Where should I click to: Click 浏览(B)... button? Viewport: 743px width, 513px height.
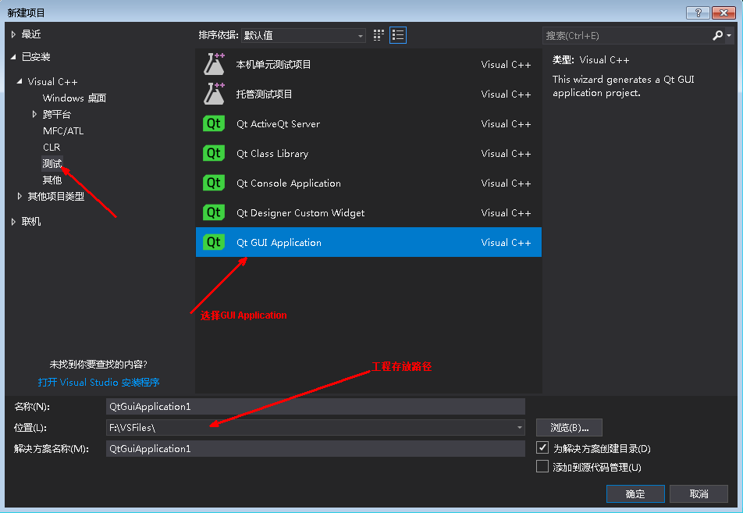[569, 428]
